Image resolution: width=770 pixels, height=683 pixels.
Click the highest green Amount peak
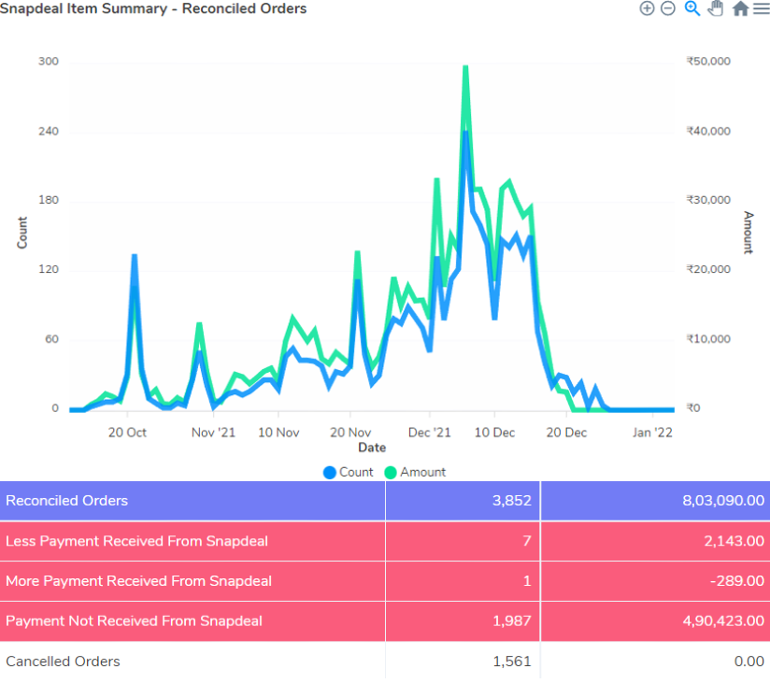point(465,66)
